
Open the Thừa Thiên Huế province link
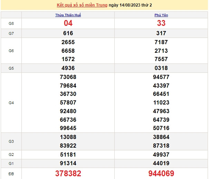coord(68,15)
